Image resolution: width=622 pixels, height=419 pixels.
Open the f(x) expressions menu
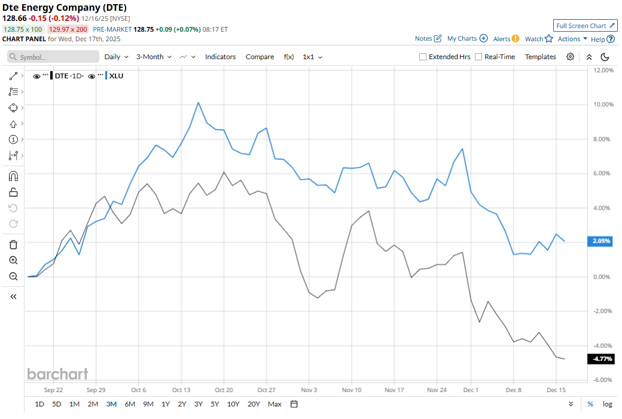(x=289, y=57)
